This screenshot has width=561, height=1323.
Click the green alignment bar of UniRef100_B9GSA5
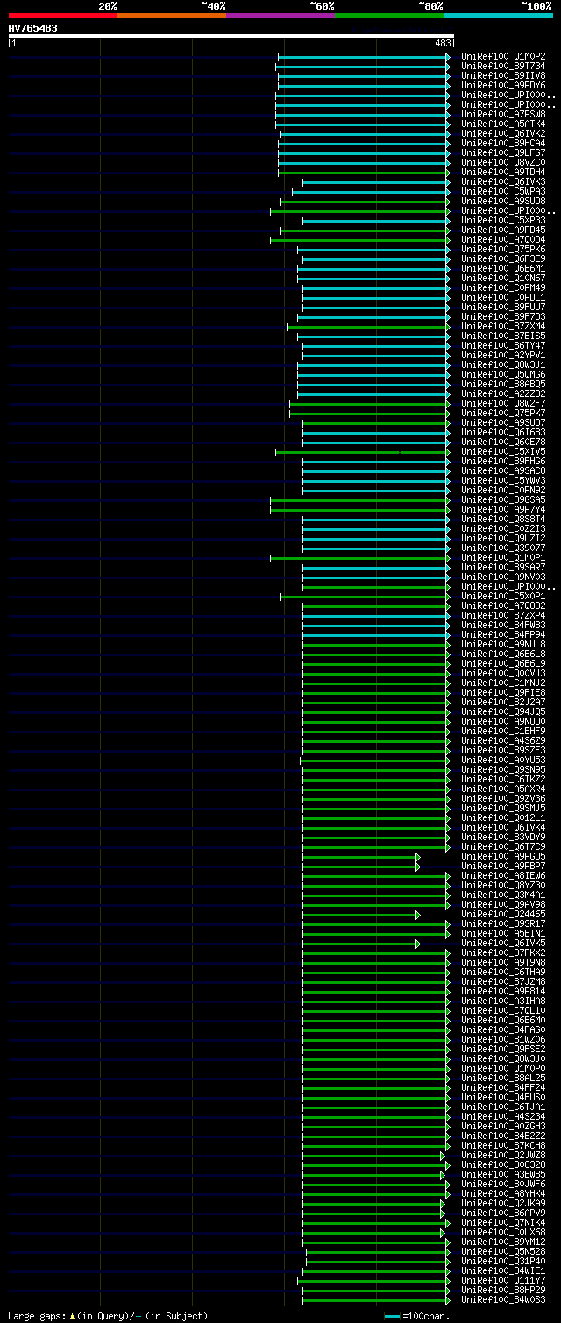tap(359, 499)
